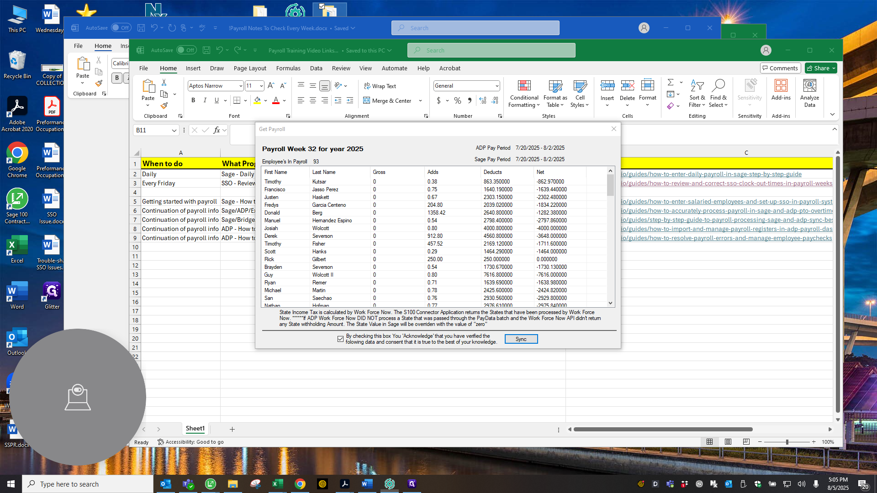Viewport: 877px width, 493px height.
Task: Click the Excel search field
Action: click(491, 50)
